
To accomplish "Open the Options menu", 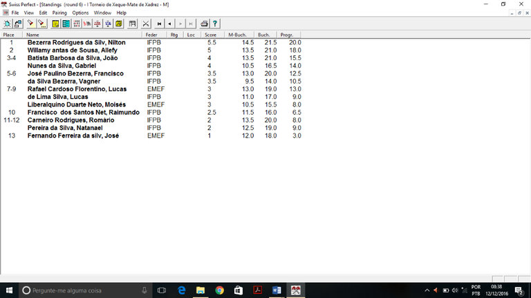I will pos(80,12).
